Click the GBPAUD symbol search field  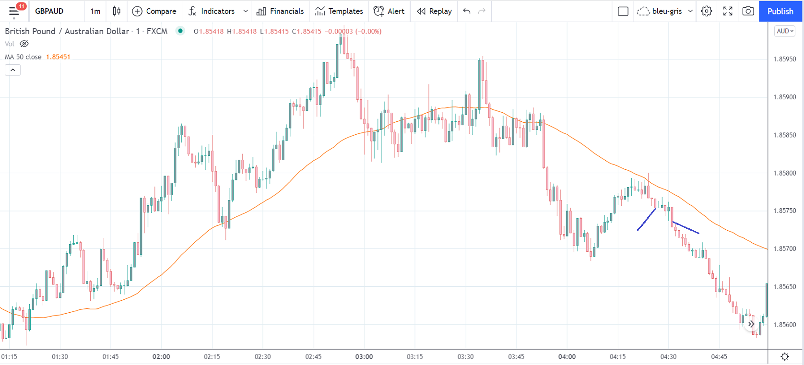[x=49, y=11]
